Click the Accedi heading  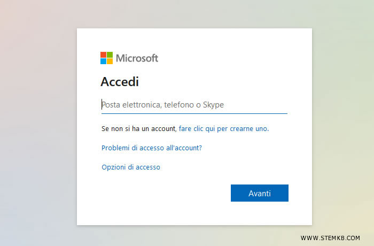click(120, 82)
